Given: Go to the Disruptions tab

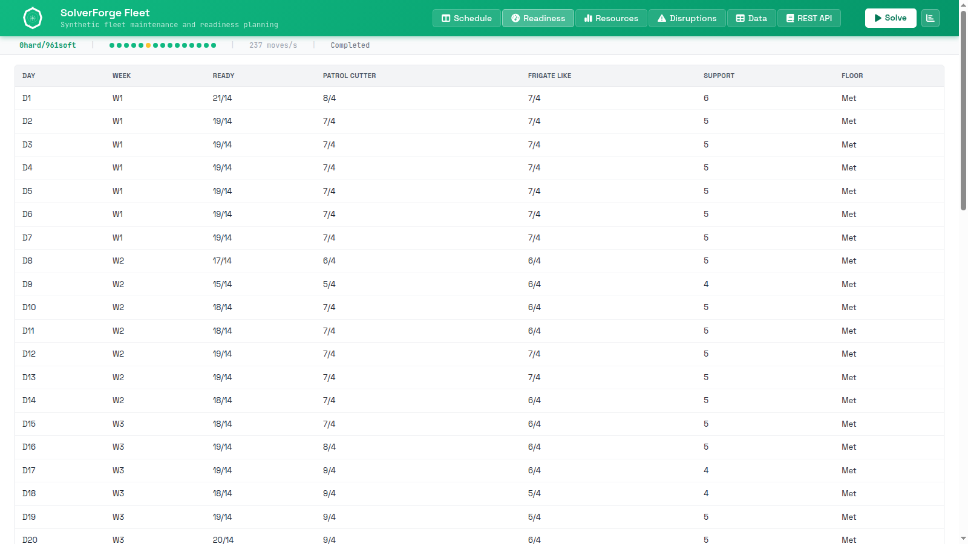Looking at the screenshot, I should pyautogui.click(x=687, y=18).
